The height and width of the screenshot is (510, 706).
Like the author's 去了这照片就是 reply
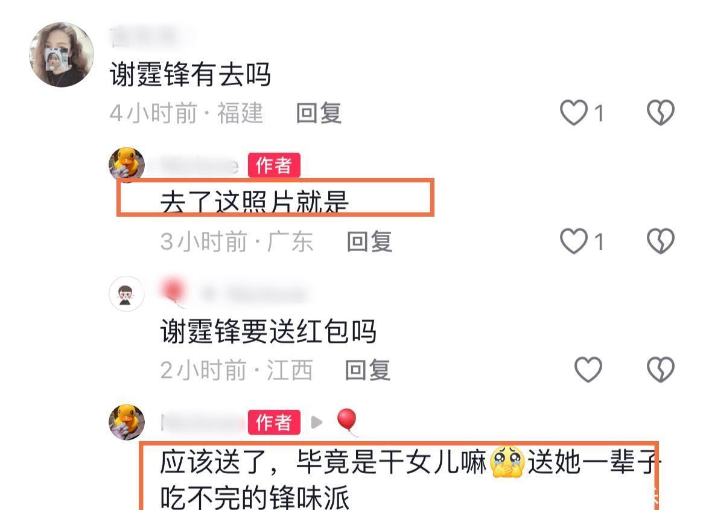click(574, 241)
